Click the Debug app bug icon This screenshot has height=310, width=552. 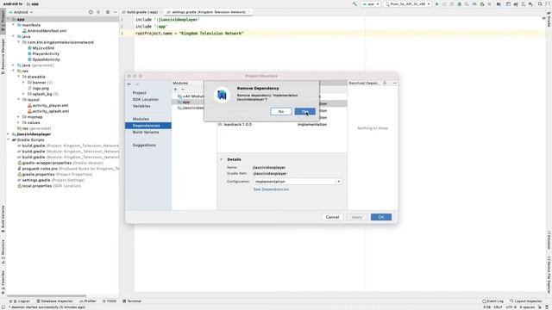pos(460,4)
